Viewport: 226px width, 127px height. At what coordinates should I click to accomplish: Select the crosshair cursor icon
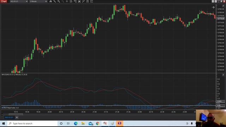tap(67, 1)
